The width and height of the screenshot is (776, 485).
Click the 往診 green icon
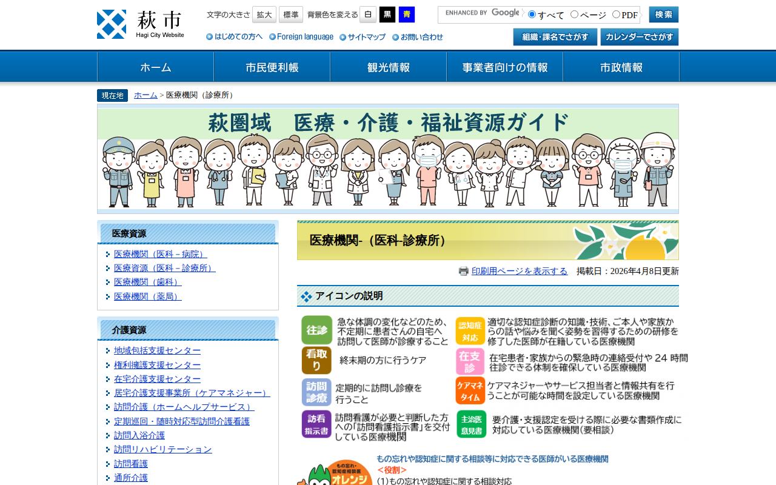pos(316,330)
